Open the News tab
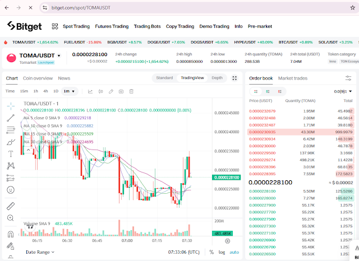Viewport: 359px width, 261px height. coord(64,78)
